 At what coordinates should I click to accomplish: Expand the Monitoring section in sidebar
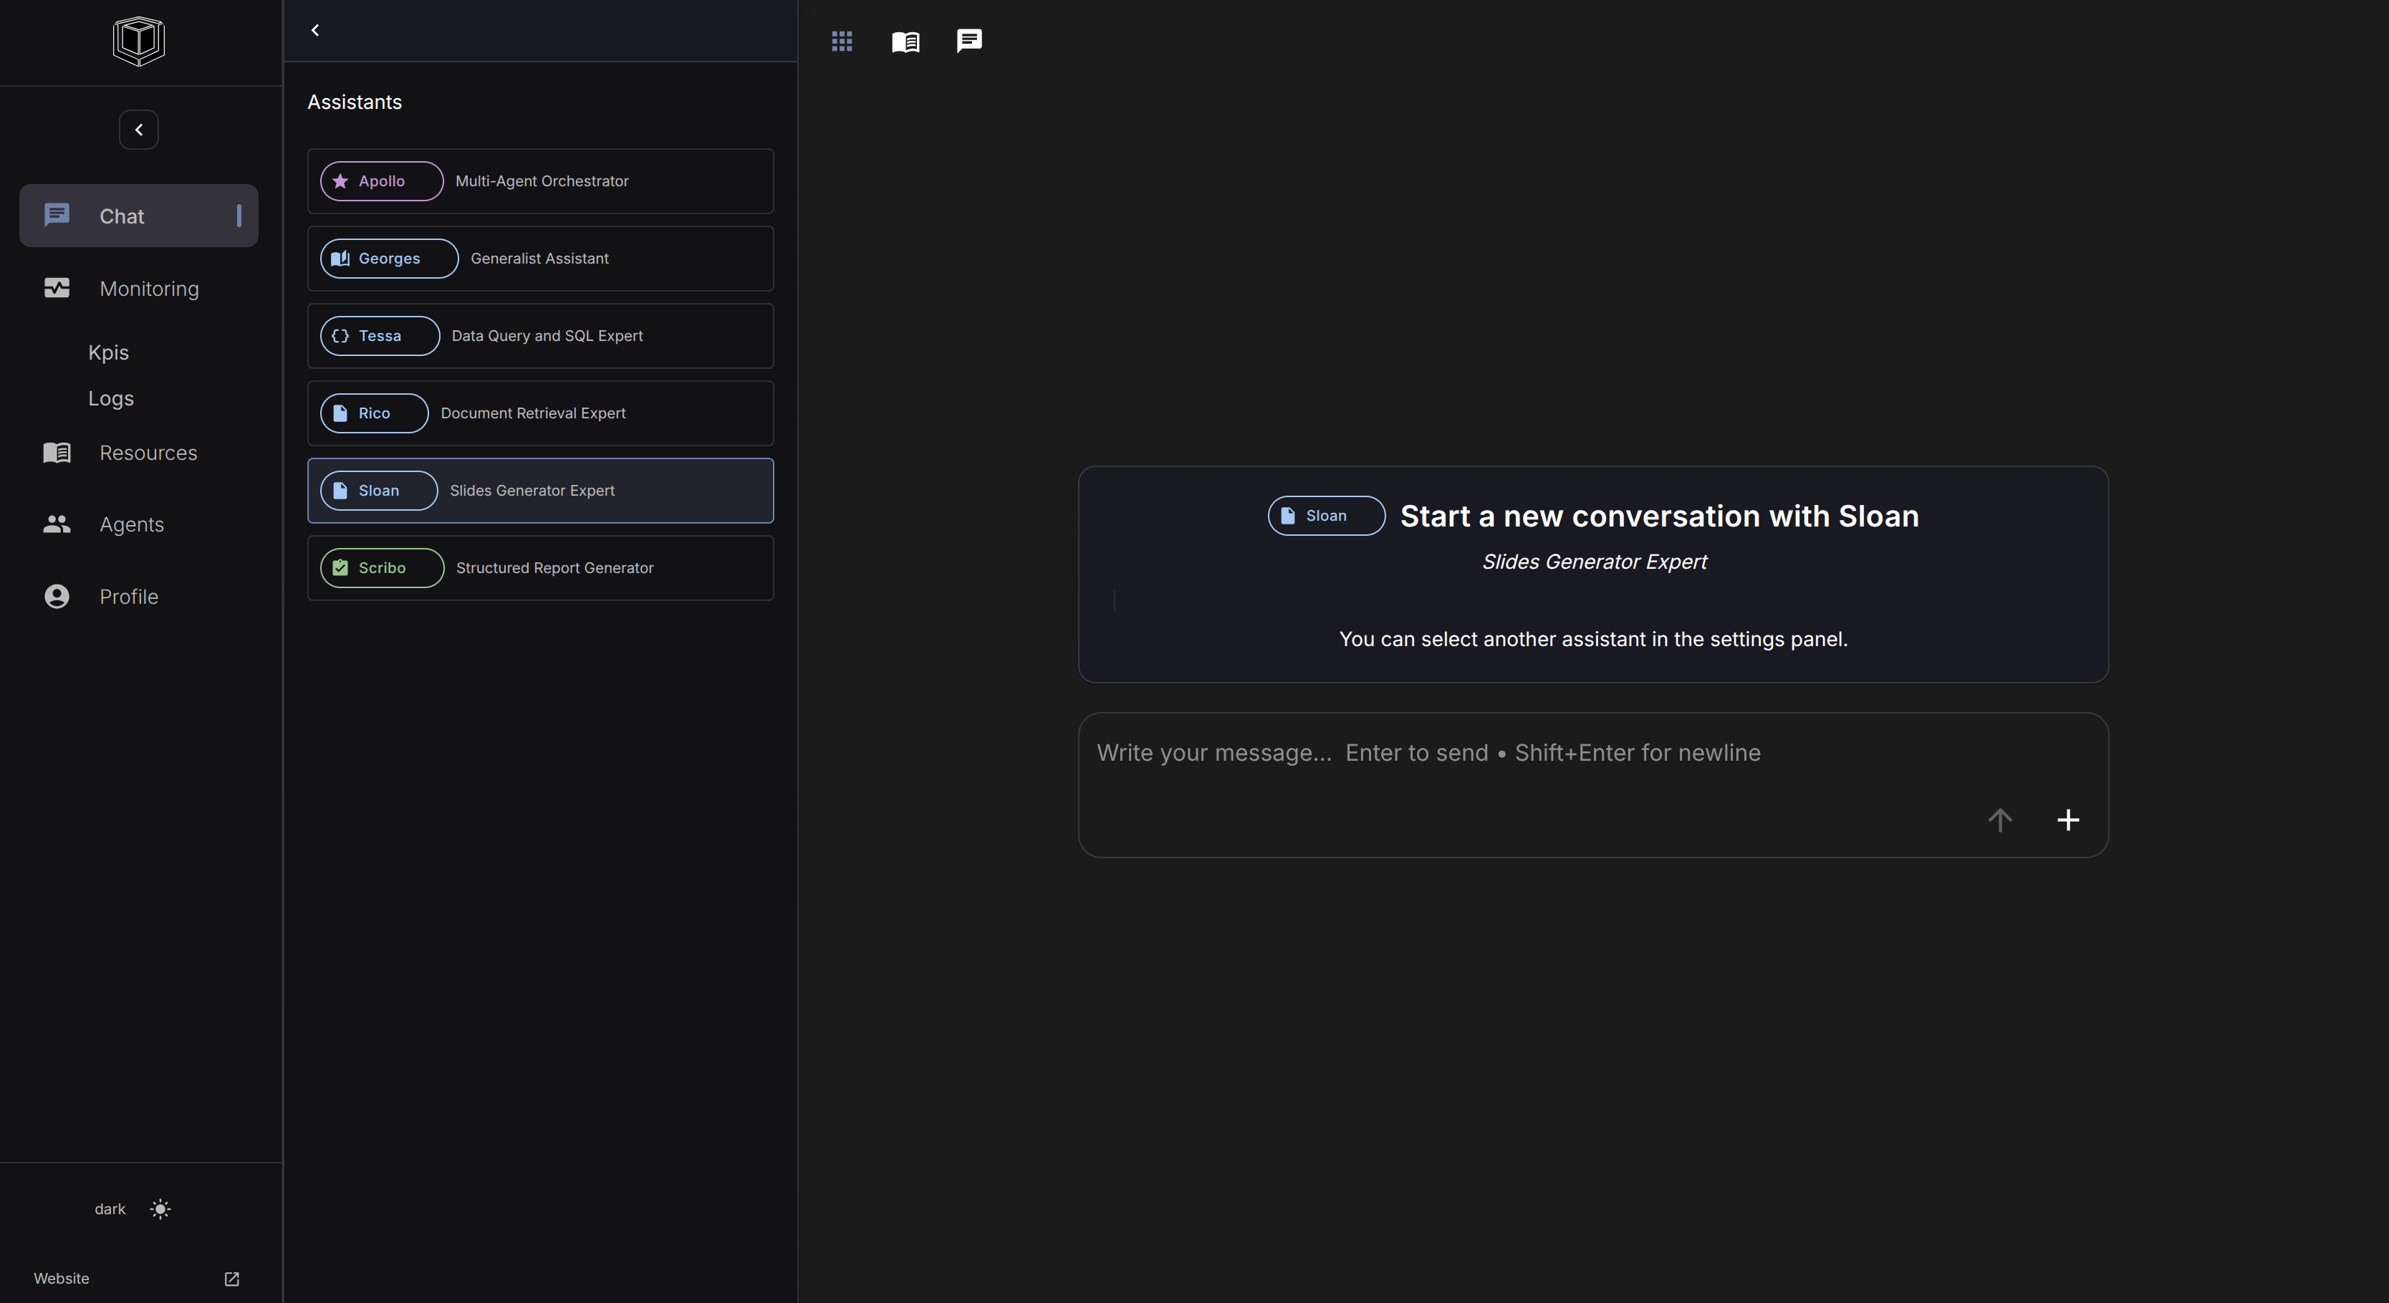pyautogui.click(x=148, y=289)
